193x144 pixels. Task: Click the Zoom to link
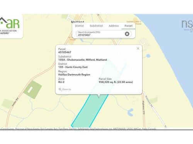[65, 89]
